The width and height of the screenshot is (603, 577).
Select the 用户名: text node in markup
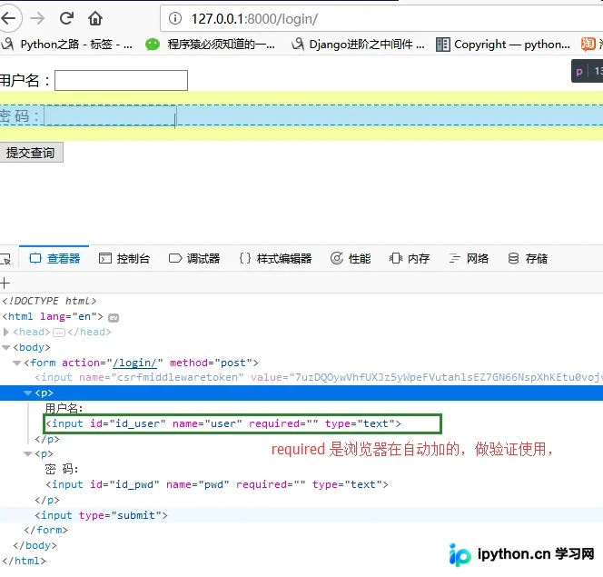[64, 408]
